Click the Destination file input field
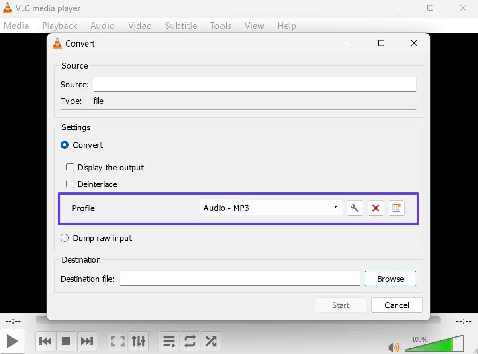 pos(240,279)
